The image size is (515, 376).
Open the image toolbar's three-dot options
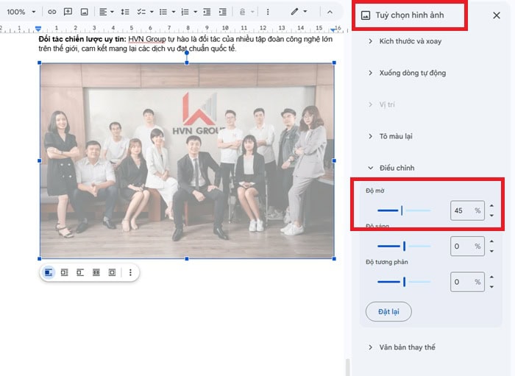[130, 272]
